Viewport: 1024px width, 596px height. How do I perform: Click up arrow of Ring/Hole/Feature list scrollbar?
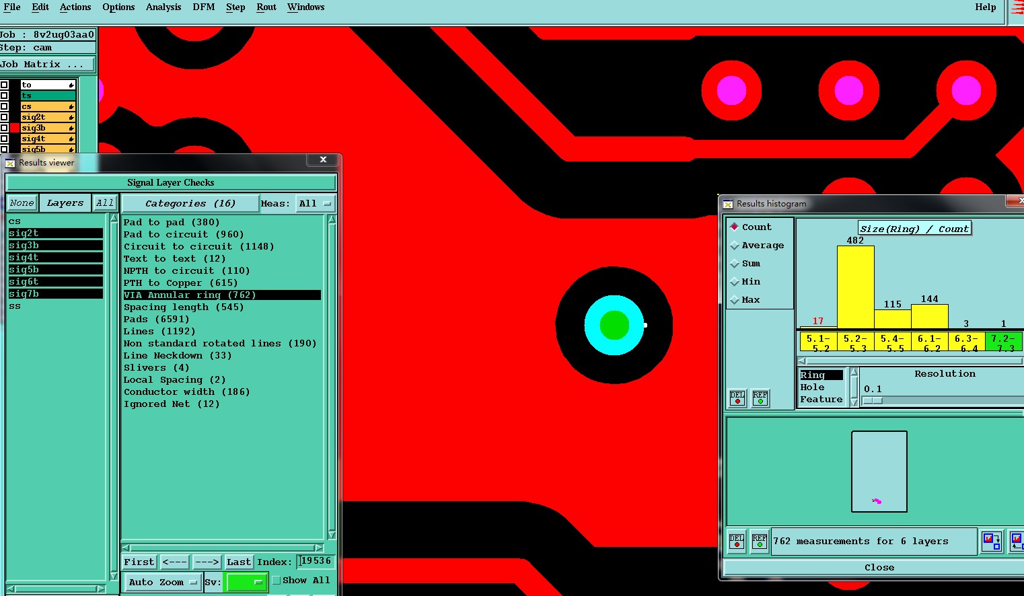[854, 372]
